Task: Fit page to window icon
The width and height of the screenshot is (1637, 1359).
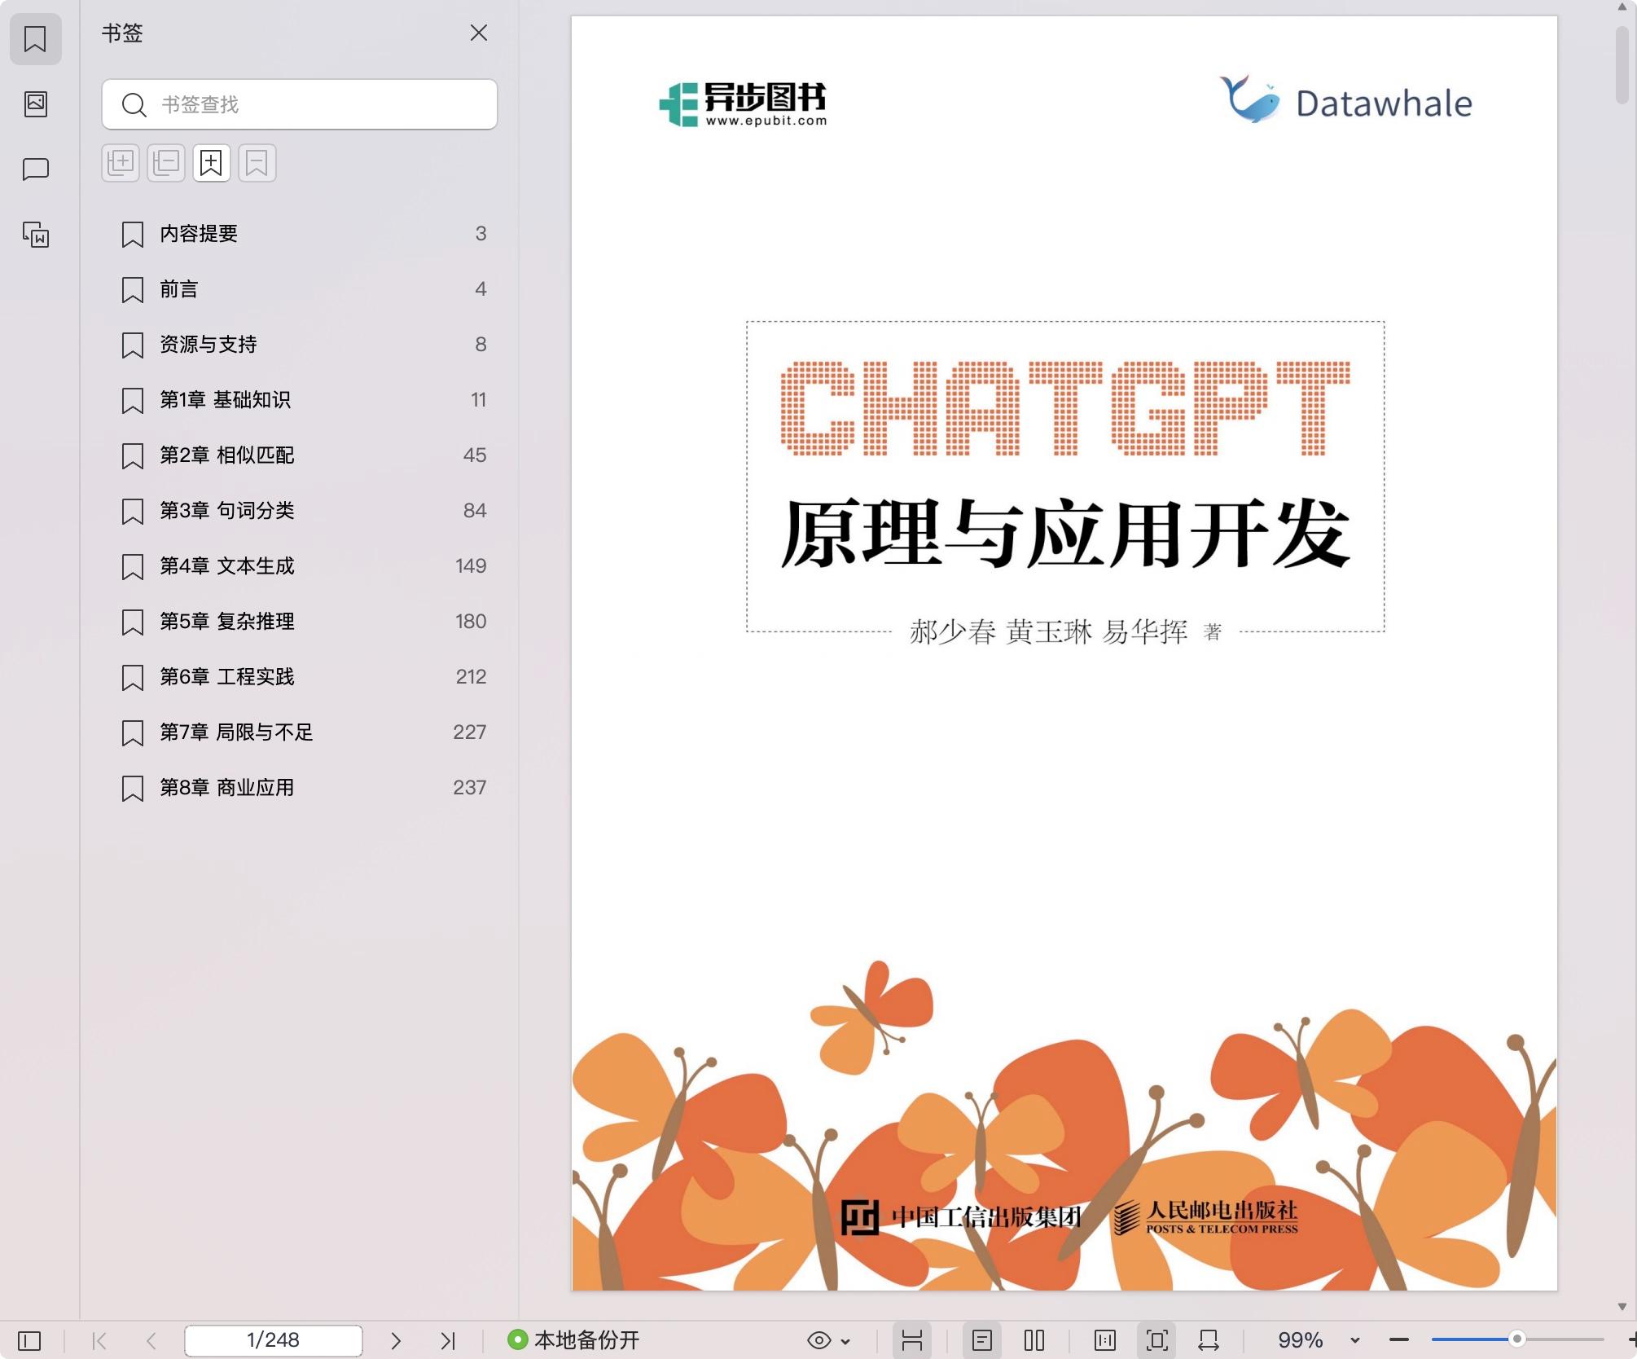Action: pos(1157,1340)
